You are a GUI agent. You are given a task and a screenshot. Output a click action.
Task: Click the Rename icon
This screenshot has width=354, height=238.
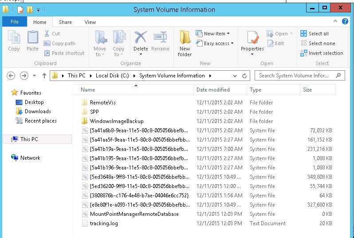coord(160,37)
